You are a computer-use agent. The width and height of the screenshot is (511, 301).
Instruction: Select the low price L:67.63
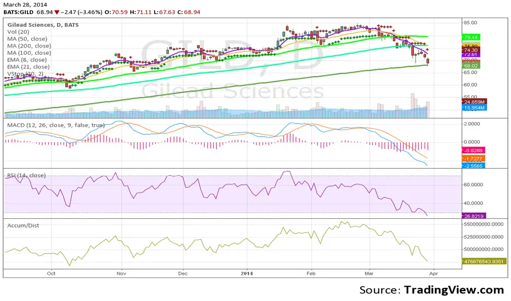[164, 13]
